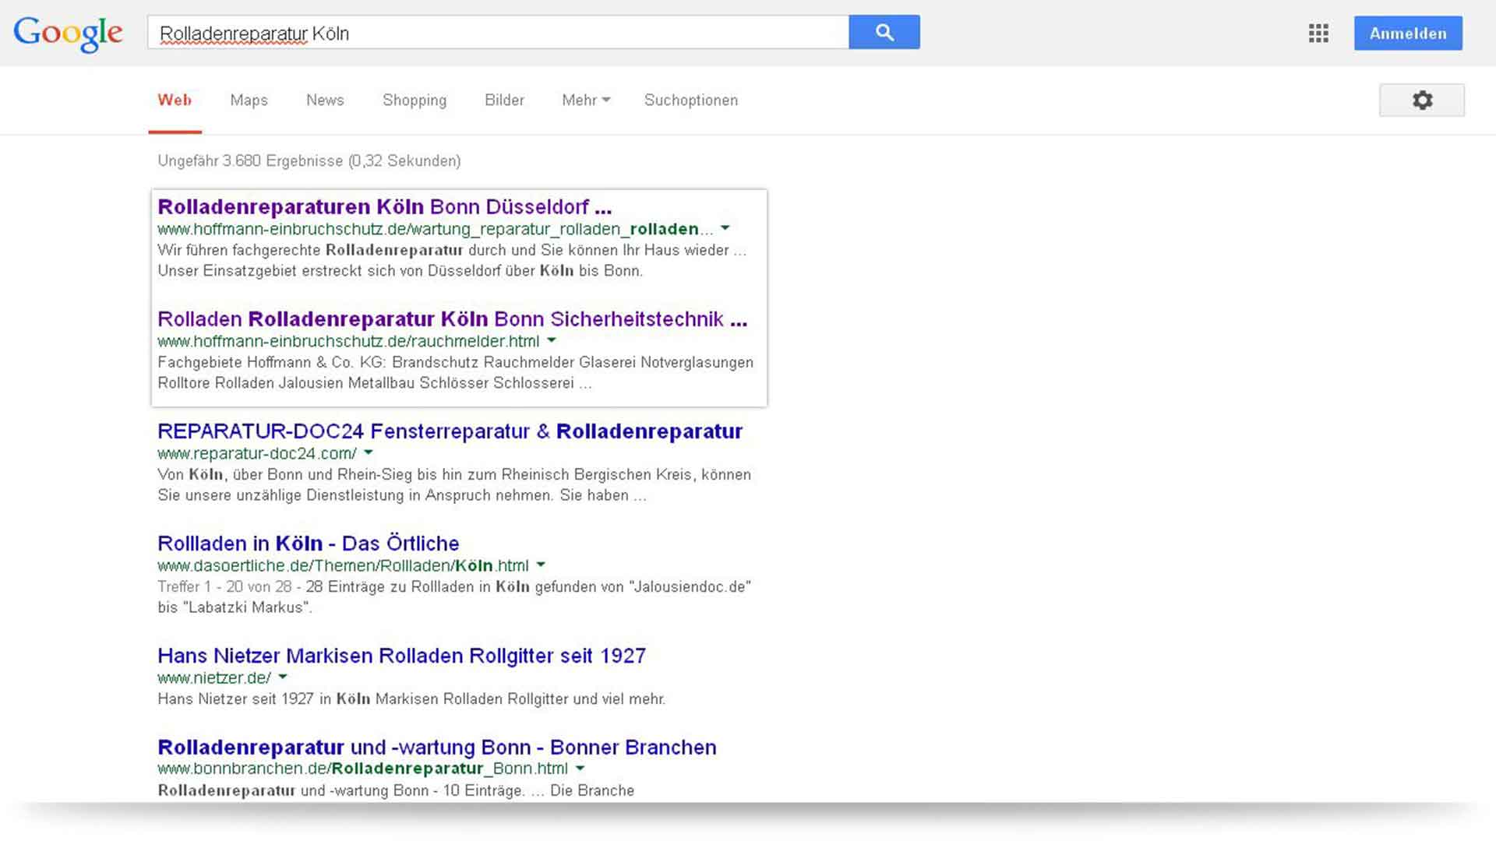Viewport: 1496px width, 841px height.
Task: Open the Shopping tab
Action: (x=415, y=100)
